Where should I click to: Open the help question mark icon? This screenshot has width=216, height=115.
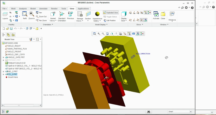click(x=192, y=8)
